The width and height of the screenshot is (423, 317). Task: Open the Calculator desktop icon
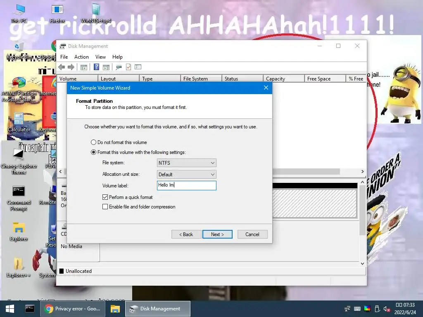[x=19, y=123]
